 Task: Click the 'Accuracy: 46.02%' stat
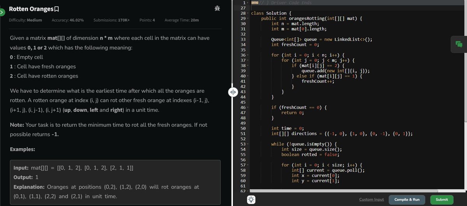pyautogui.click(x=68, y=20)
